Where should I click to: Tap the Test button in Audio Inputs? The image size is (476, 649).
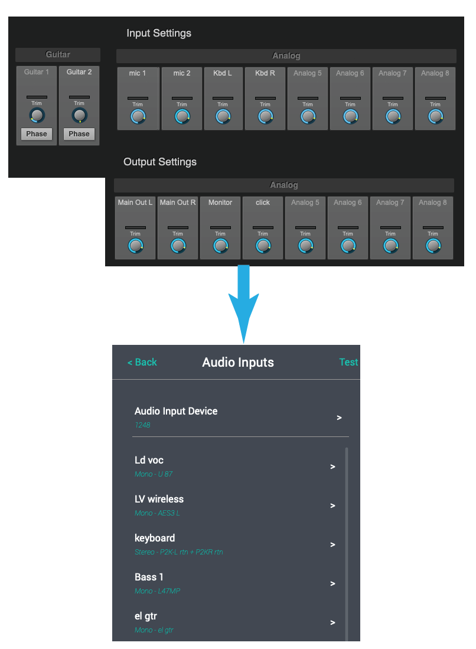click(x=348, y=362)
